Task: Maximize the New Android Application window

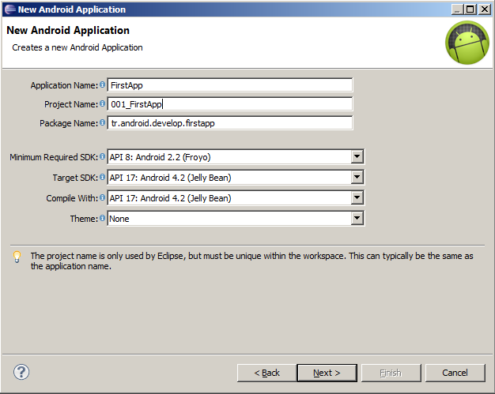Action: click(x=470, y=9)
